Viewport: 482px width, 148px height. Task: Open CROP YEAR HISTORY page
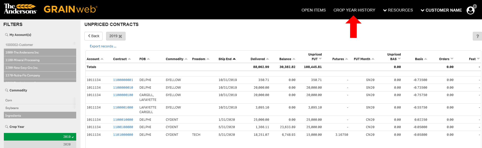pos(354,10)
